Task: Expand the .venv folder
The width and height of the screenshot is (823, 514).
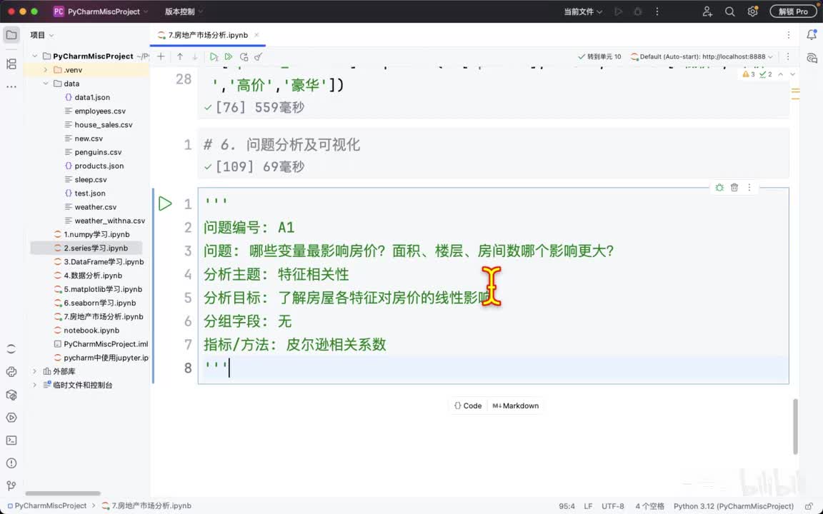Action: coord(46,70)
